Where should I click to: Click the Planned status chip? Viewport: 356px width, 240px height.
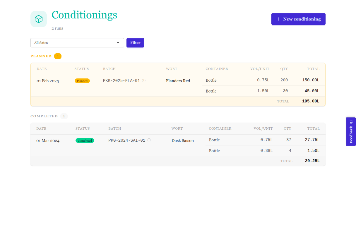(x=82, y=80)
